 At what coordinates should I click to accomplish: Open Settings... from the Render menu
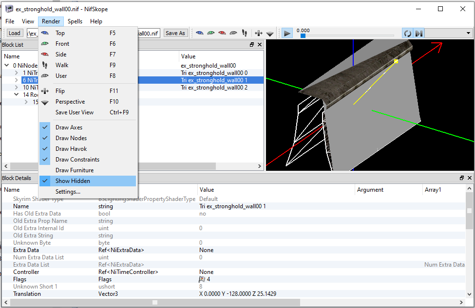(x=88, y=192)
